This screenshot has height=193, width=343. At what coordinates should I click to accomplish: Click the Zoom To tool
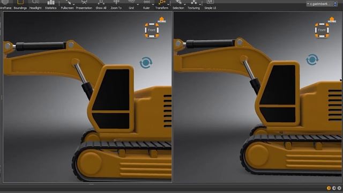click(x=116, y=5)
